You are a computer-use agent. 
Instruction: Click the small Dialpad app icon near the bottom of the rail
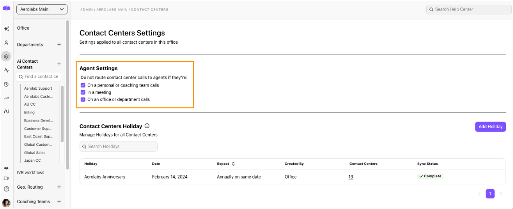pos(6,168)
